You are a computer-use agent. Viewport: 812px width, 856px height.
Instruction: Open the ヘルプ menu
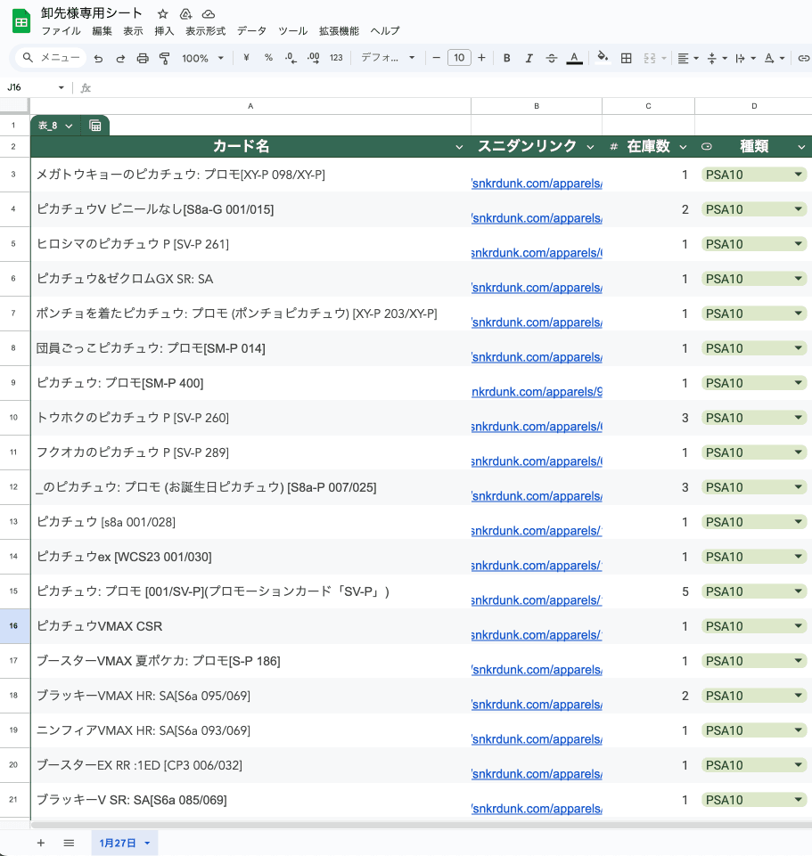(385, 31)
